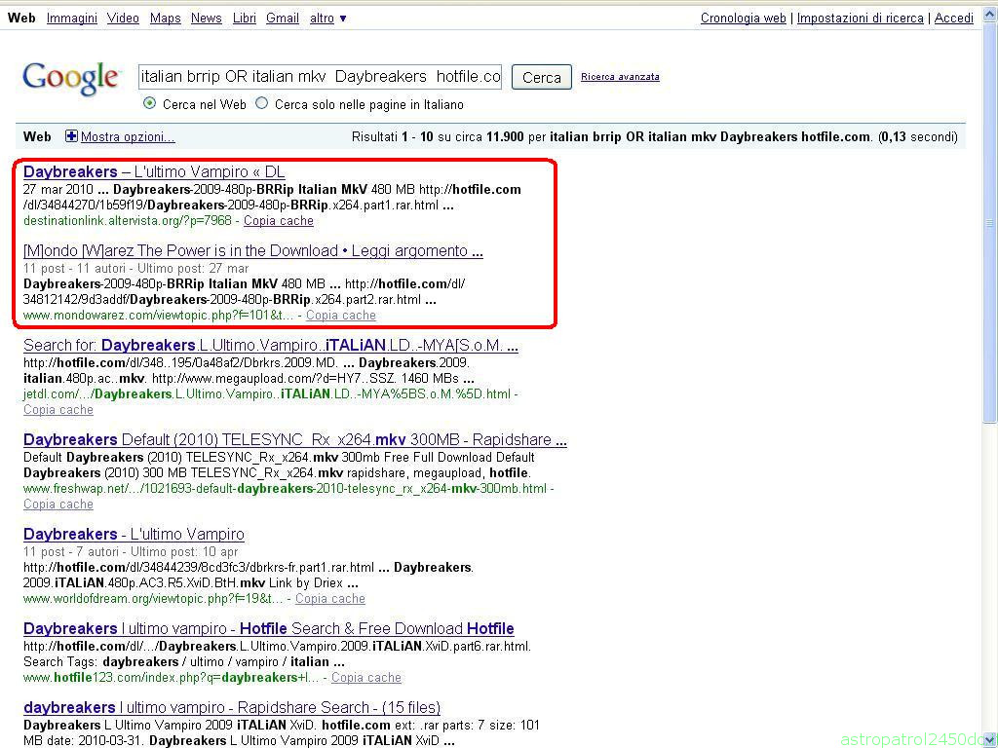998x748 pixels.
Task: Open Daybreakers - L'ultimo Vampiro worldofdream result
Action: tap(134, 535)
